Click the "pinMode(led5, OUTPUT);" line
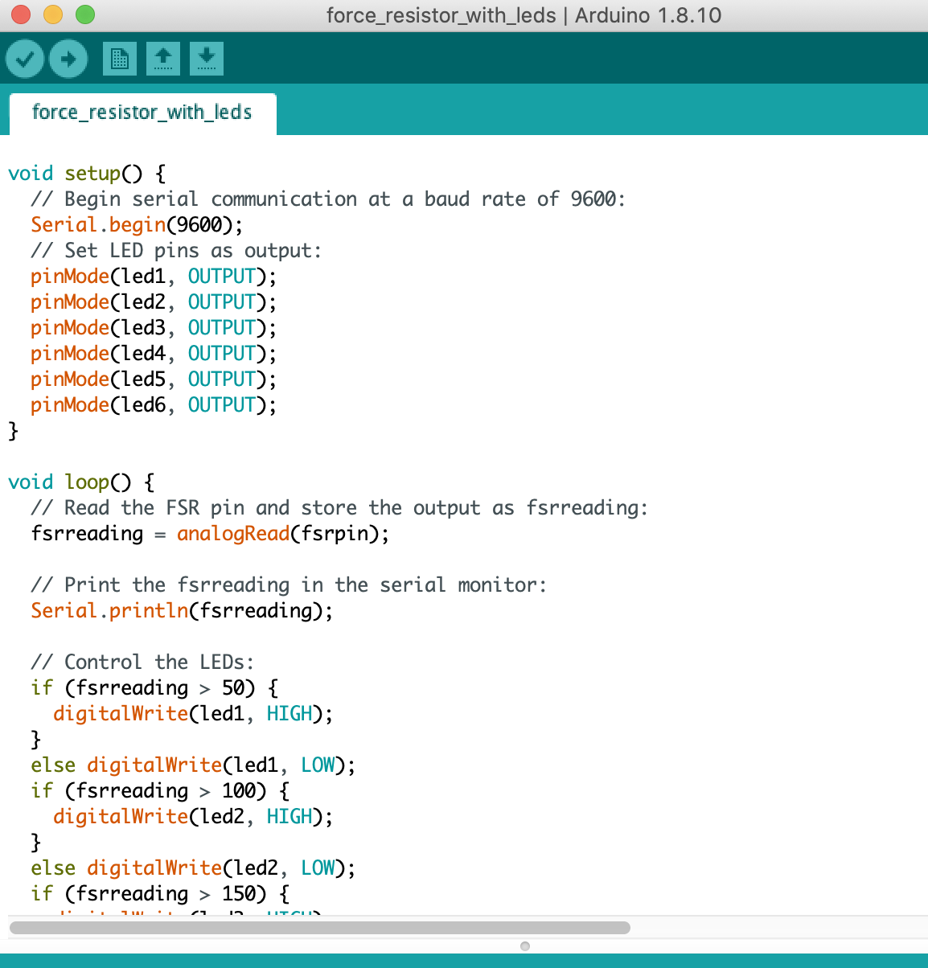The image size is (928, 968). coord(154,379)
